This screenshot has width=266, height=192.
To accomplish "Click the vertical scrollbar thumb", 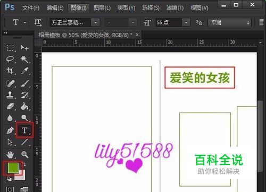I will 260,136.
